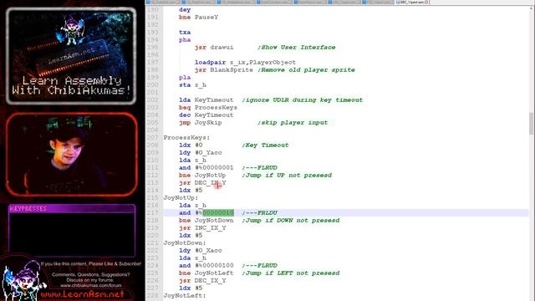Click 'bne JoyNotUp' instruction
Screen dimensions: 535x301
coord(202,175)
